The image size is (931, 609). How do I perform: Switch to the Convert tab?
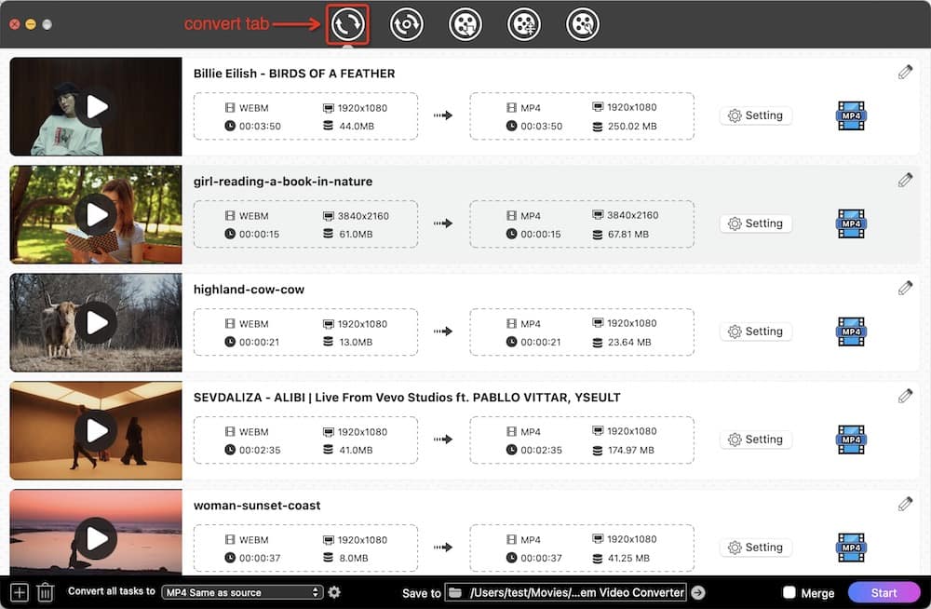[347, 24]
